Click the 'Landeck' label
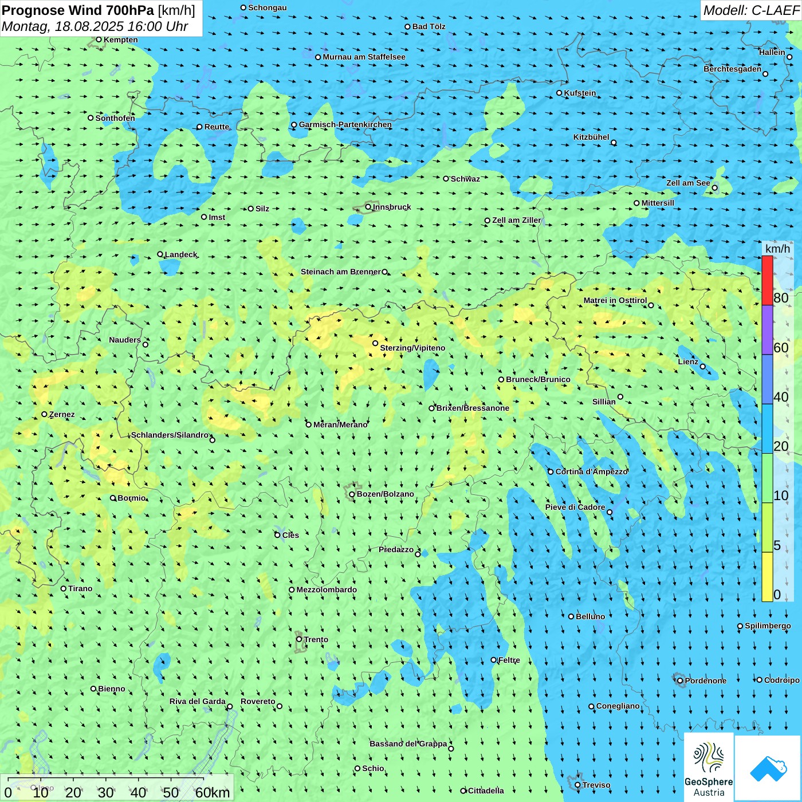This screenshot has height=802, width=802. [181, 254]
